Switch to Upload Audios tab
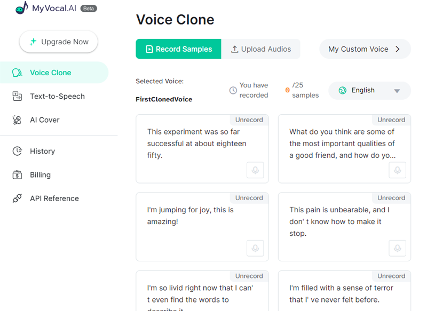 pyautogui.click(x=260, y=49)
